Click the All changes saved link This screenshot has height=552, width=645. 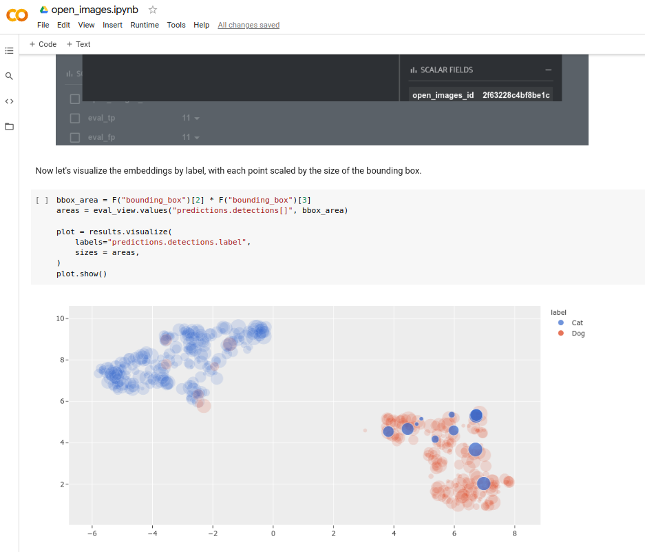coord(249,25)
